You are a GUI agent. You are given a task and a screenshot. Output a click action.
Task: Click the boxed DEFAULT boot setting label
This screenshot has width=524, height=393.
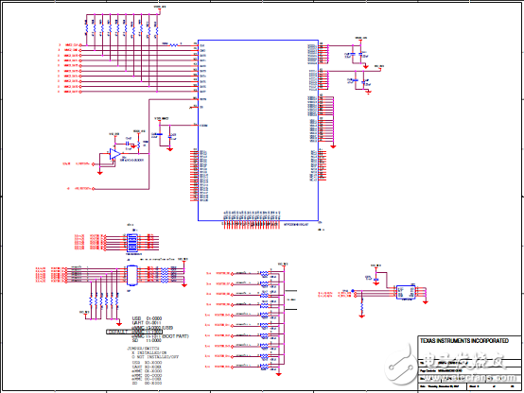coord(134,332)
